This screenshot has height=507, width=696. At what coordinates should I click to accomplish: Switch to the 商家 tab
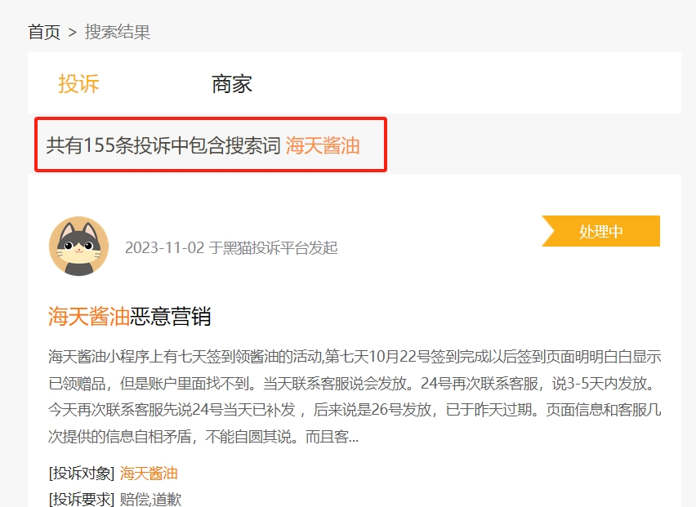tap(232, 84)
